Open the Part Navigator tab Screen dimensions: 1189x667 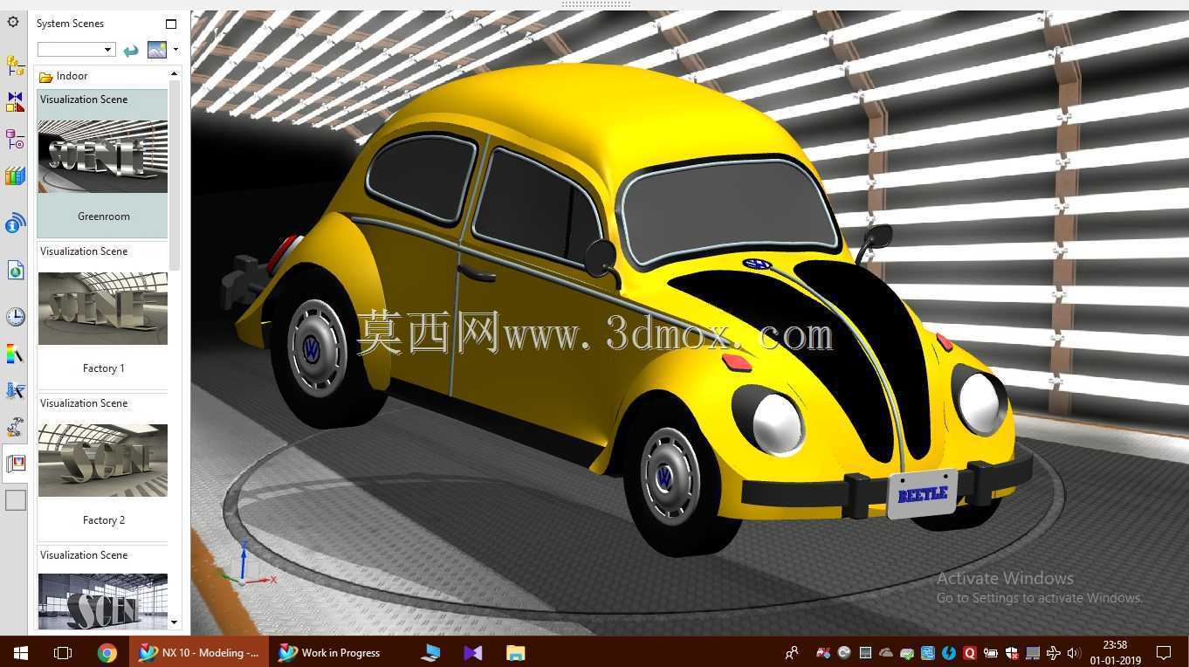[x=15, y=139]
